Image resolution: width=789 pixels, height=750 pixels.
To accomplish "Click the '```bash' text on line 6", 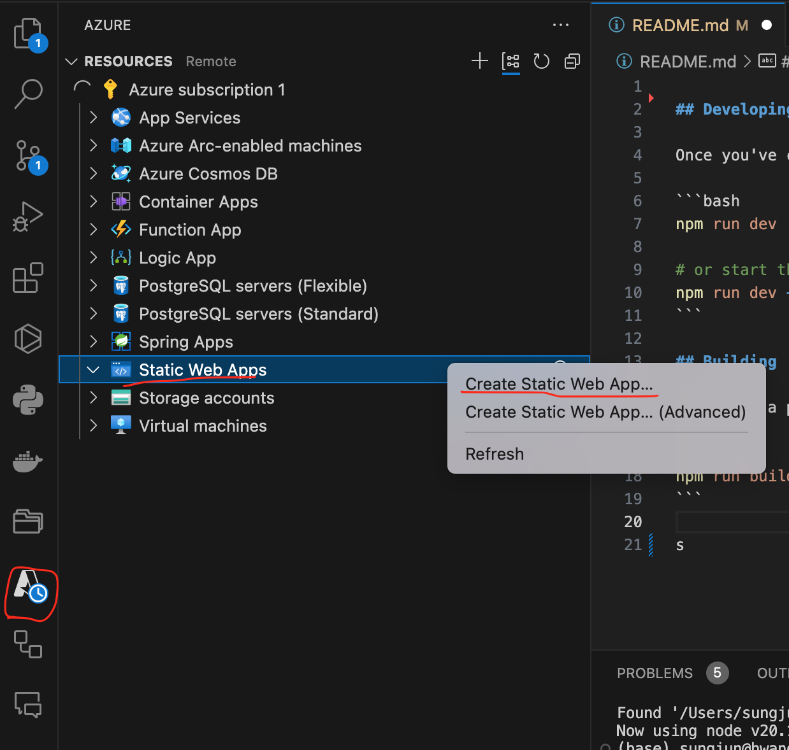I will (707, 201).
